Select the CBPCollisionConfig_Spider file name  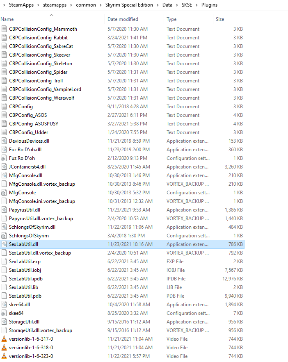pos(38,72)
